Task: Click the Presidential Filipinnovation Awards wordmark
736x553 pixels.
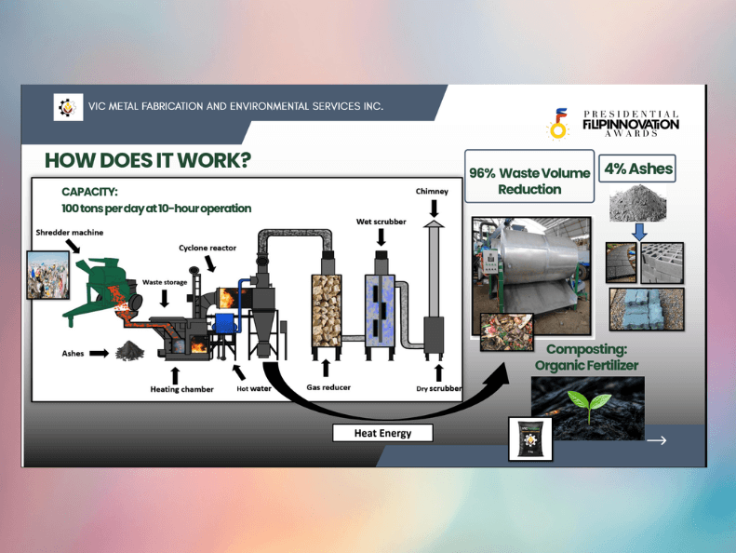Action: 630,124
